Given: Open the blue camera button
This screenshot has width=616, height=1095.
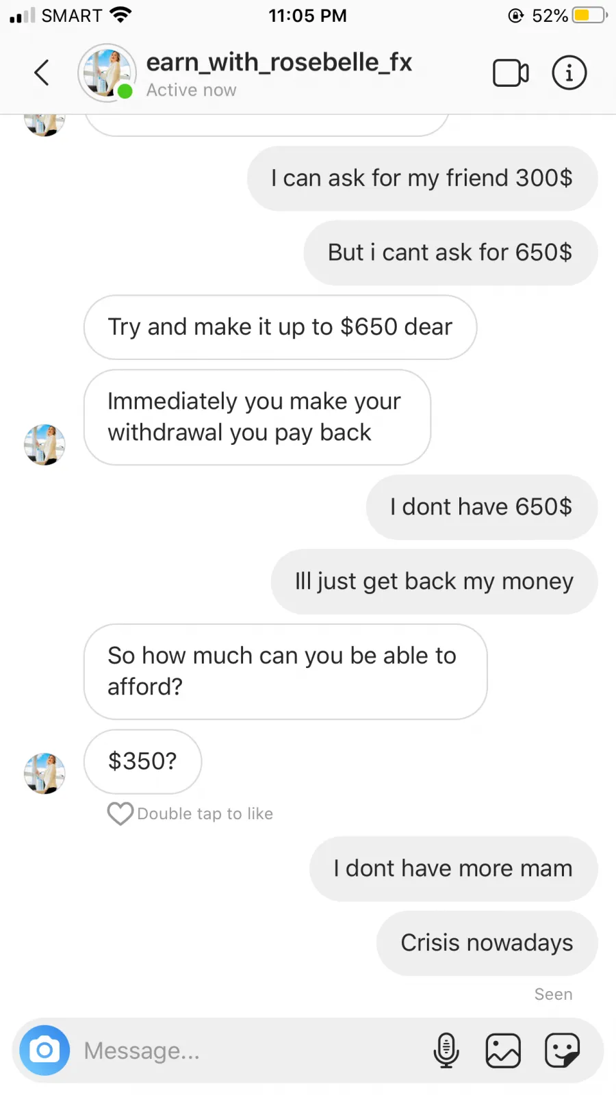Looking at the screenshot, I should (44, 1050).
